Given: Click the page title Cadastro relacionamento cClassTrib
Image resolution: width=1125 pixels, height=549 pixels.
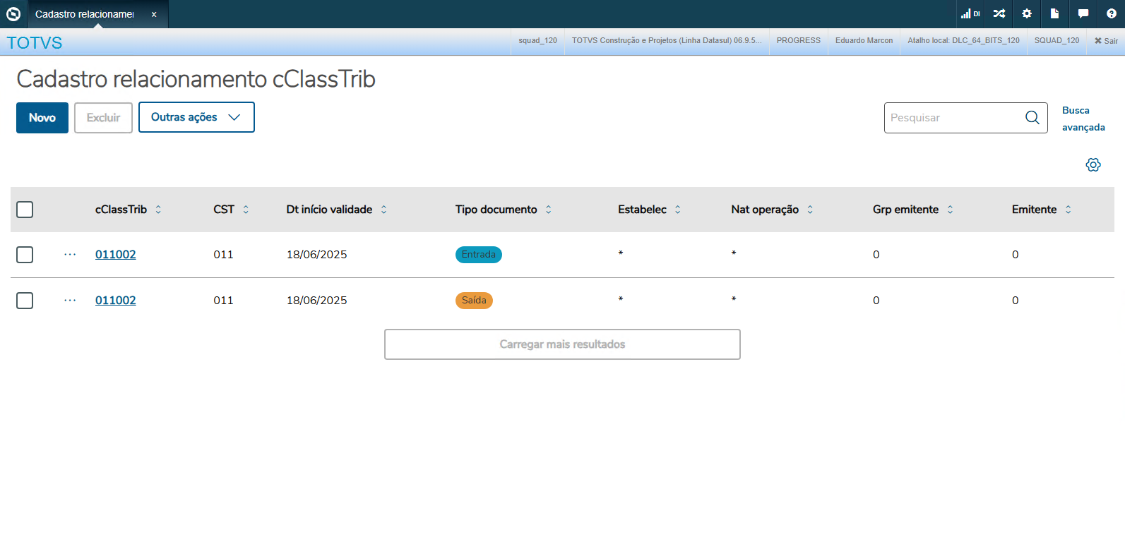Looking at the screenshot, I should (x=196, y=79).
